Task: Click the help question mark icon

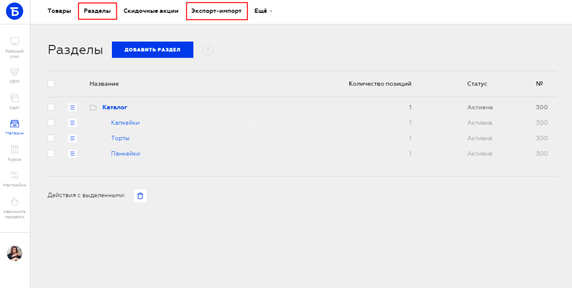Action: (x=207, y=50)
